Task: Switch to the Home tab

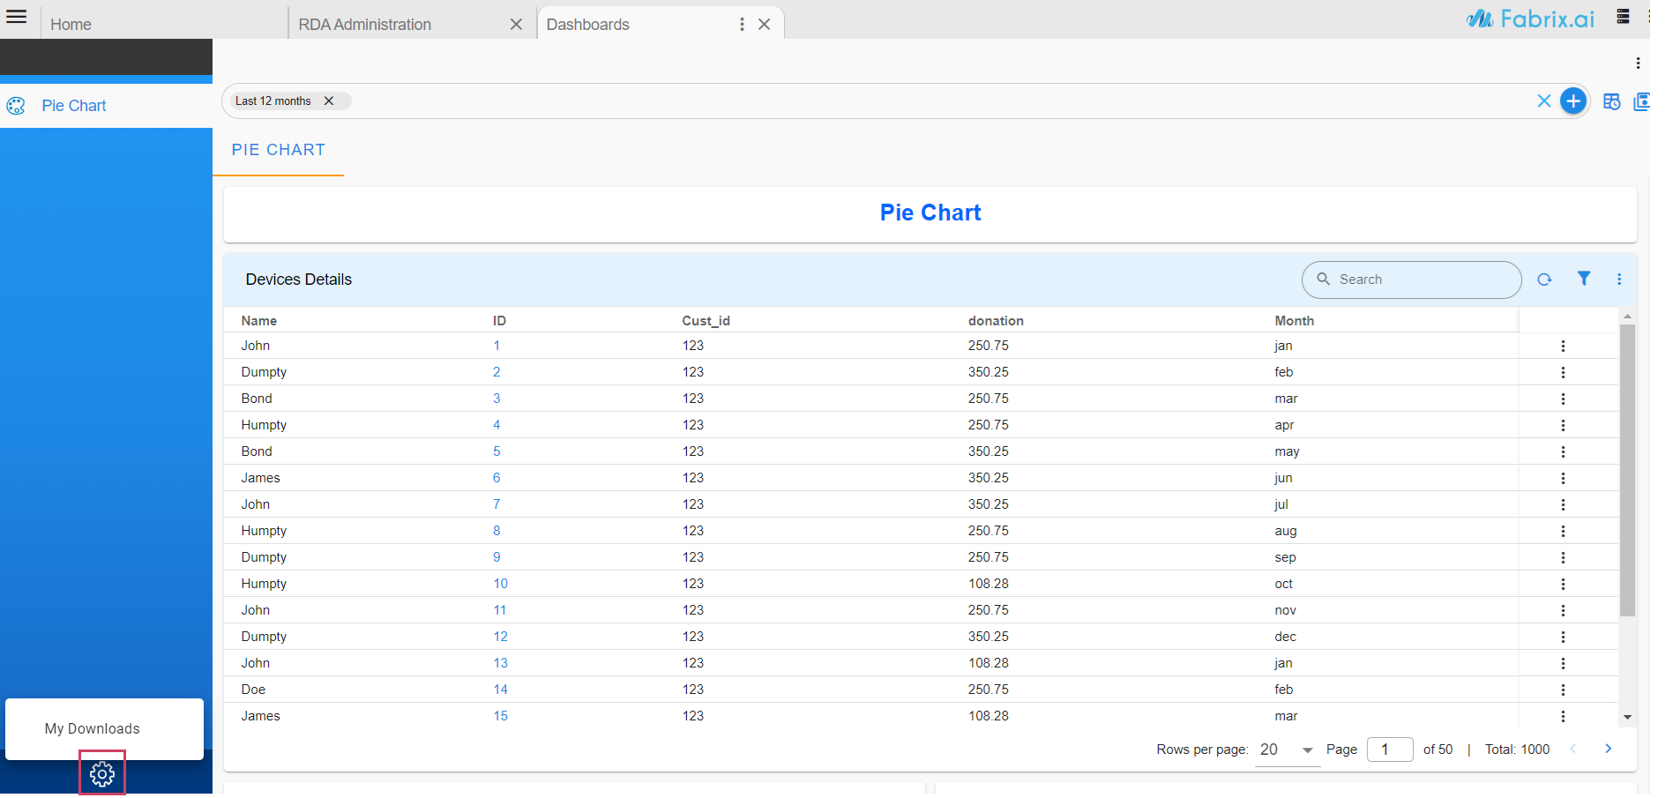Action: (71, 25)
